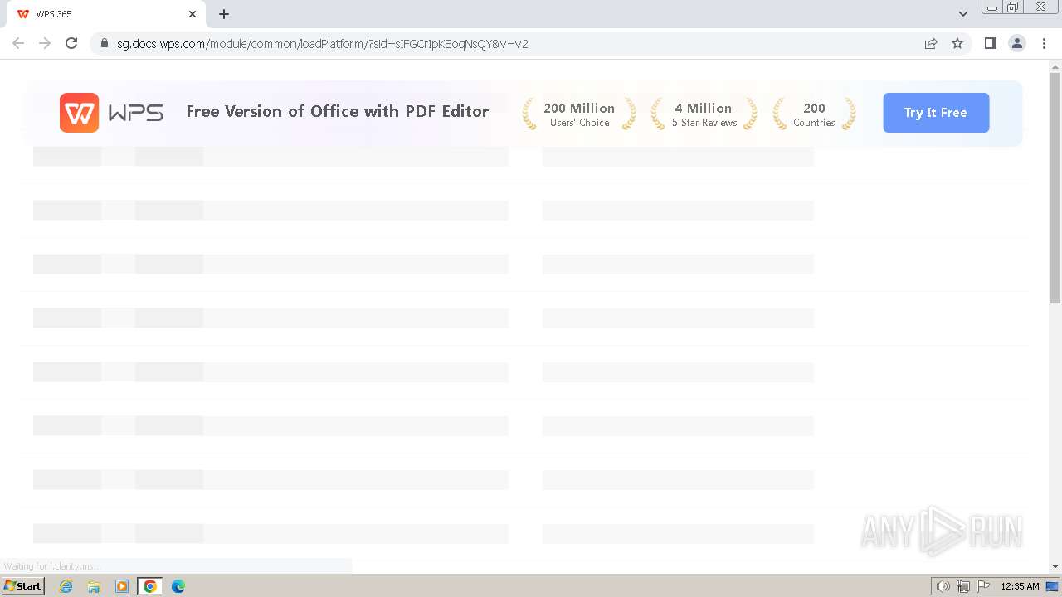Click the vertical scrollbar thumb
1062x597 pixels.
click(1055, 187)
